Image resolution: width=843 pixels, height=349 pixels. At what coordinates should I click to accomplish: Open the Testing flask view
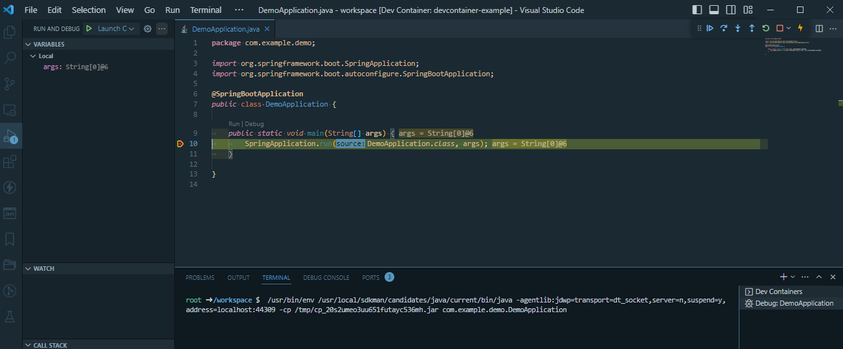(x=10, y=317)
